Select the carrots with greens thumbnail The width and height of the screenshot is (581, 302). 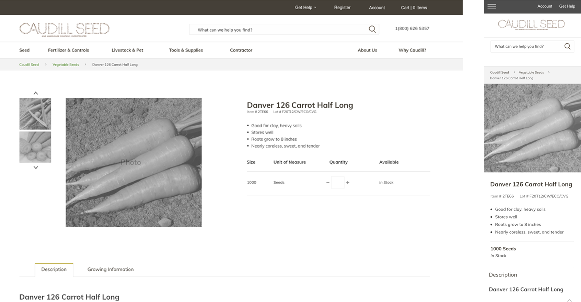tap(35, 114)
